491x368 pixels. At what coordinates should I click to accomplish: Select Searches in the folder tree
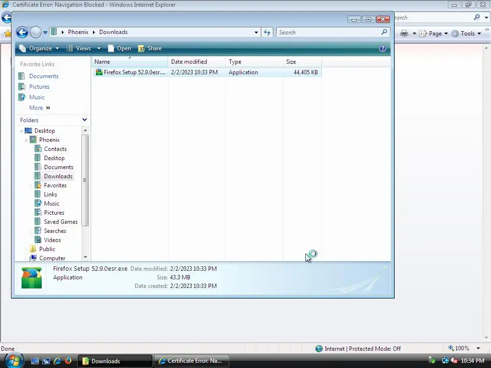click(55, 230)
